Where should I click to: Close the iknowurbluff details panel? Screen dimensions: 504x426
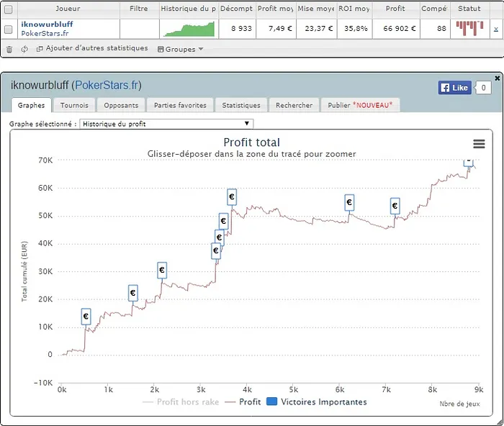[x=498, y=78]
